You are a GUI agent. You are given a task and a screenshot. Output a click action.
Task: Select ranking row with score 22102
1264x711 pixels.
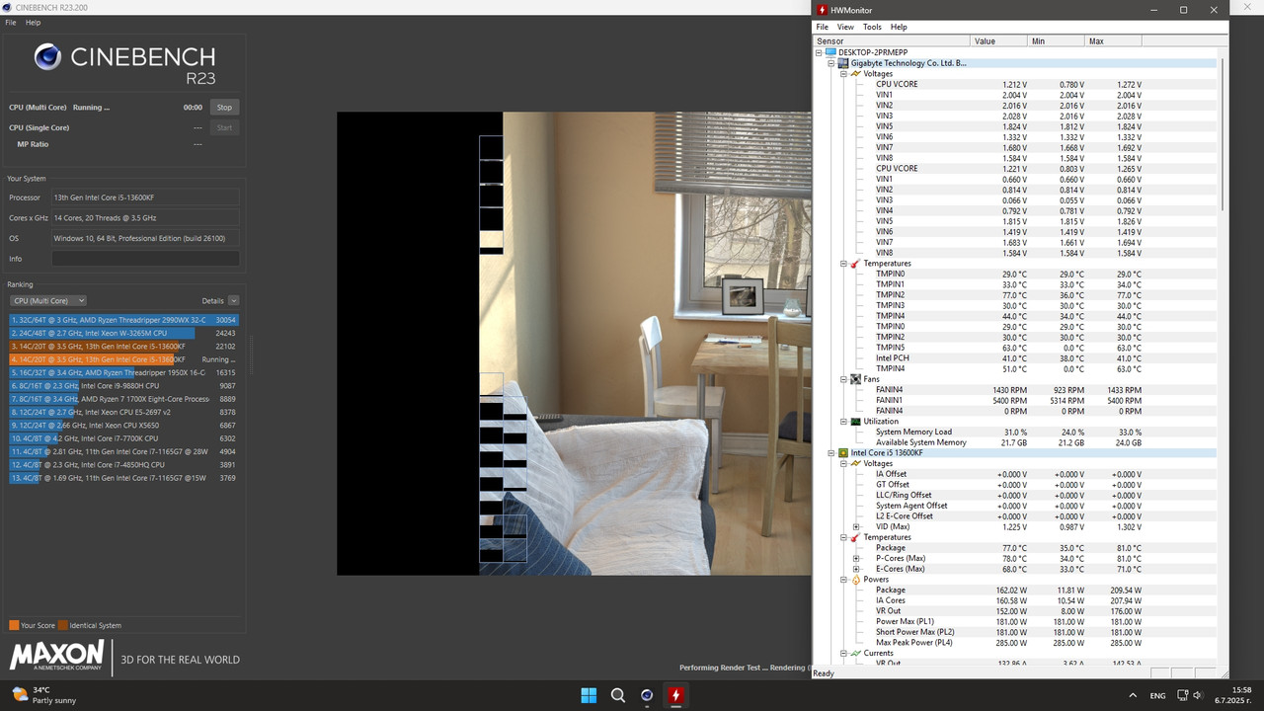tap(123, 347)
